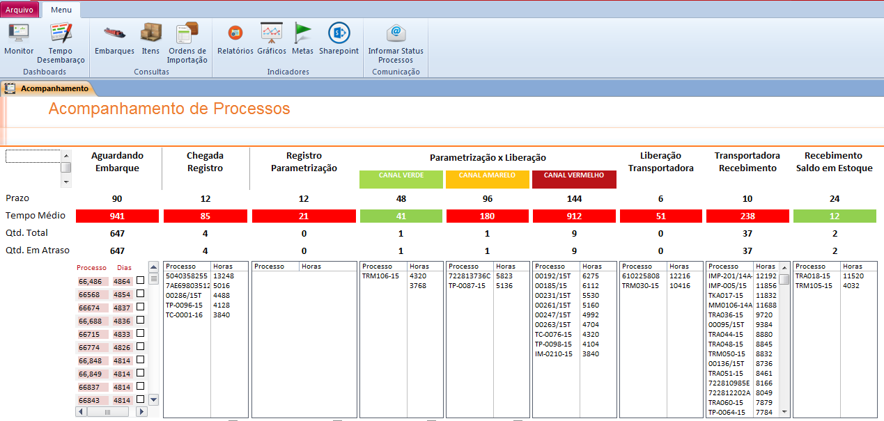This screenshot has width=884, height=421.
Task: Click the Acompanhamento de Processos title
Action: pyautogui.click(x=169, y=109)
